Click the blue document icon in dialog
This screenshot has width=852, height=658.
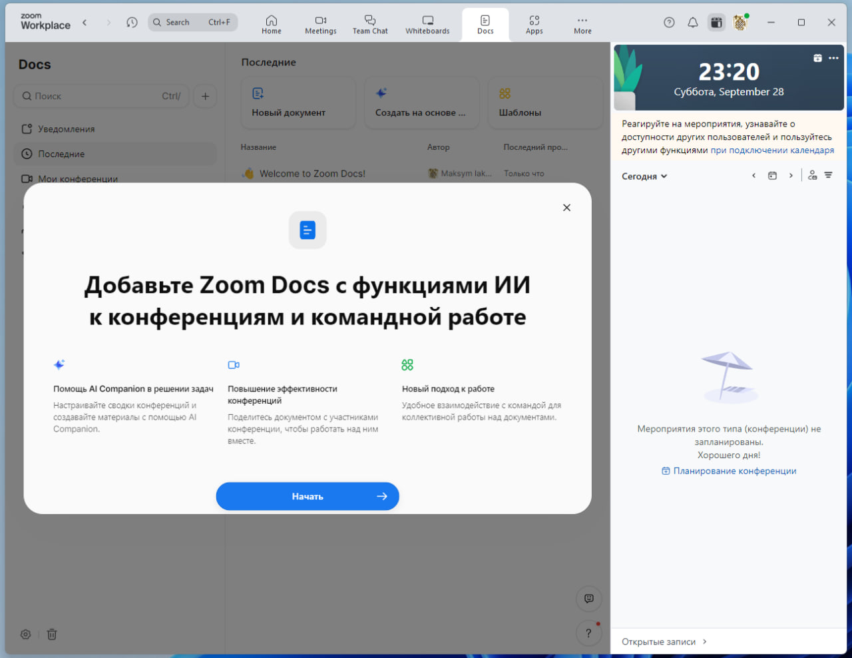point(308,230)
